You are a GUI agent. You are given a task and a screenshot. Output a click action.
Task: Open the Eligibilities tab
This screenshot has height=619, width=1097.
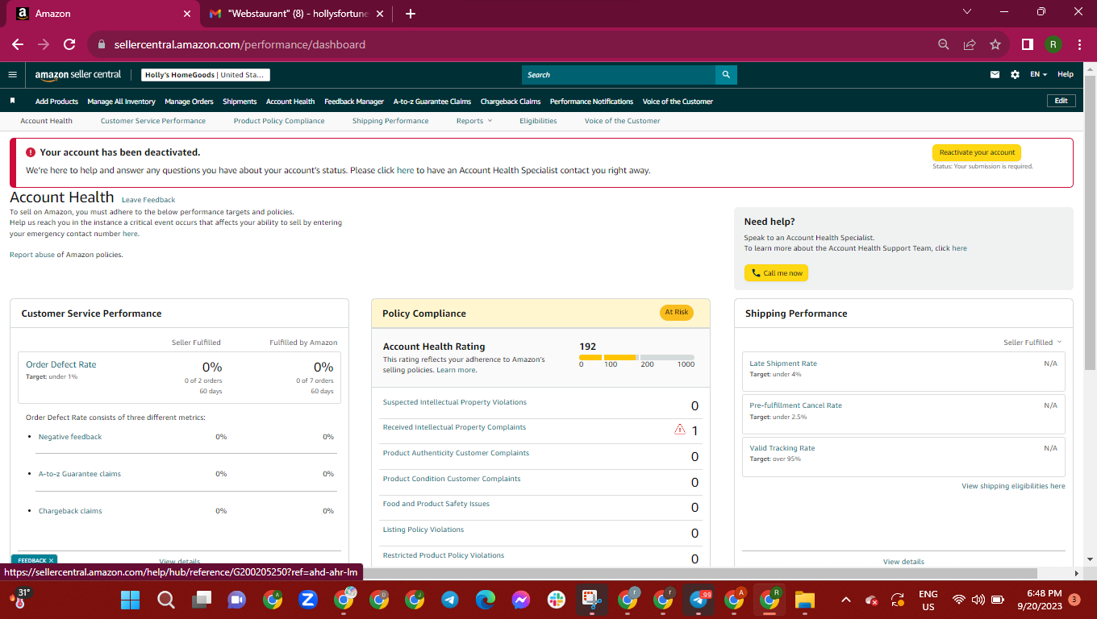538,121
